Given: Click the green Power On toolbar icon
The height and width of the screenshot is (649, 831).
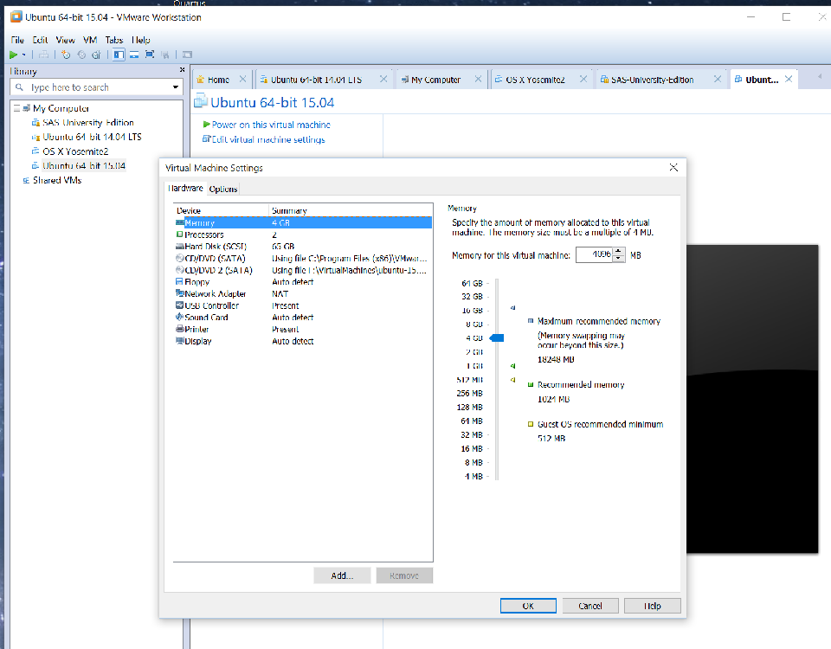Looking at the screenshot, I should (x=14, y=55).
